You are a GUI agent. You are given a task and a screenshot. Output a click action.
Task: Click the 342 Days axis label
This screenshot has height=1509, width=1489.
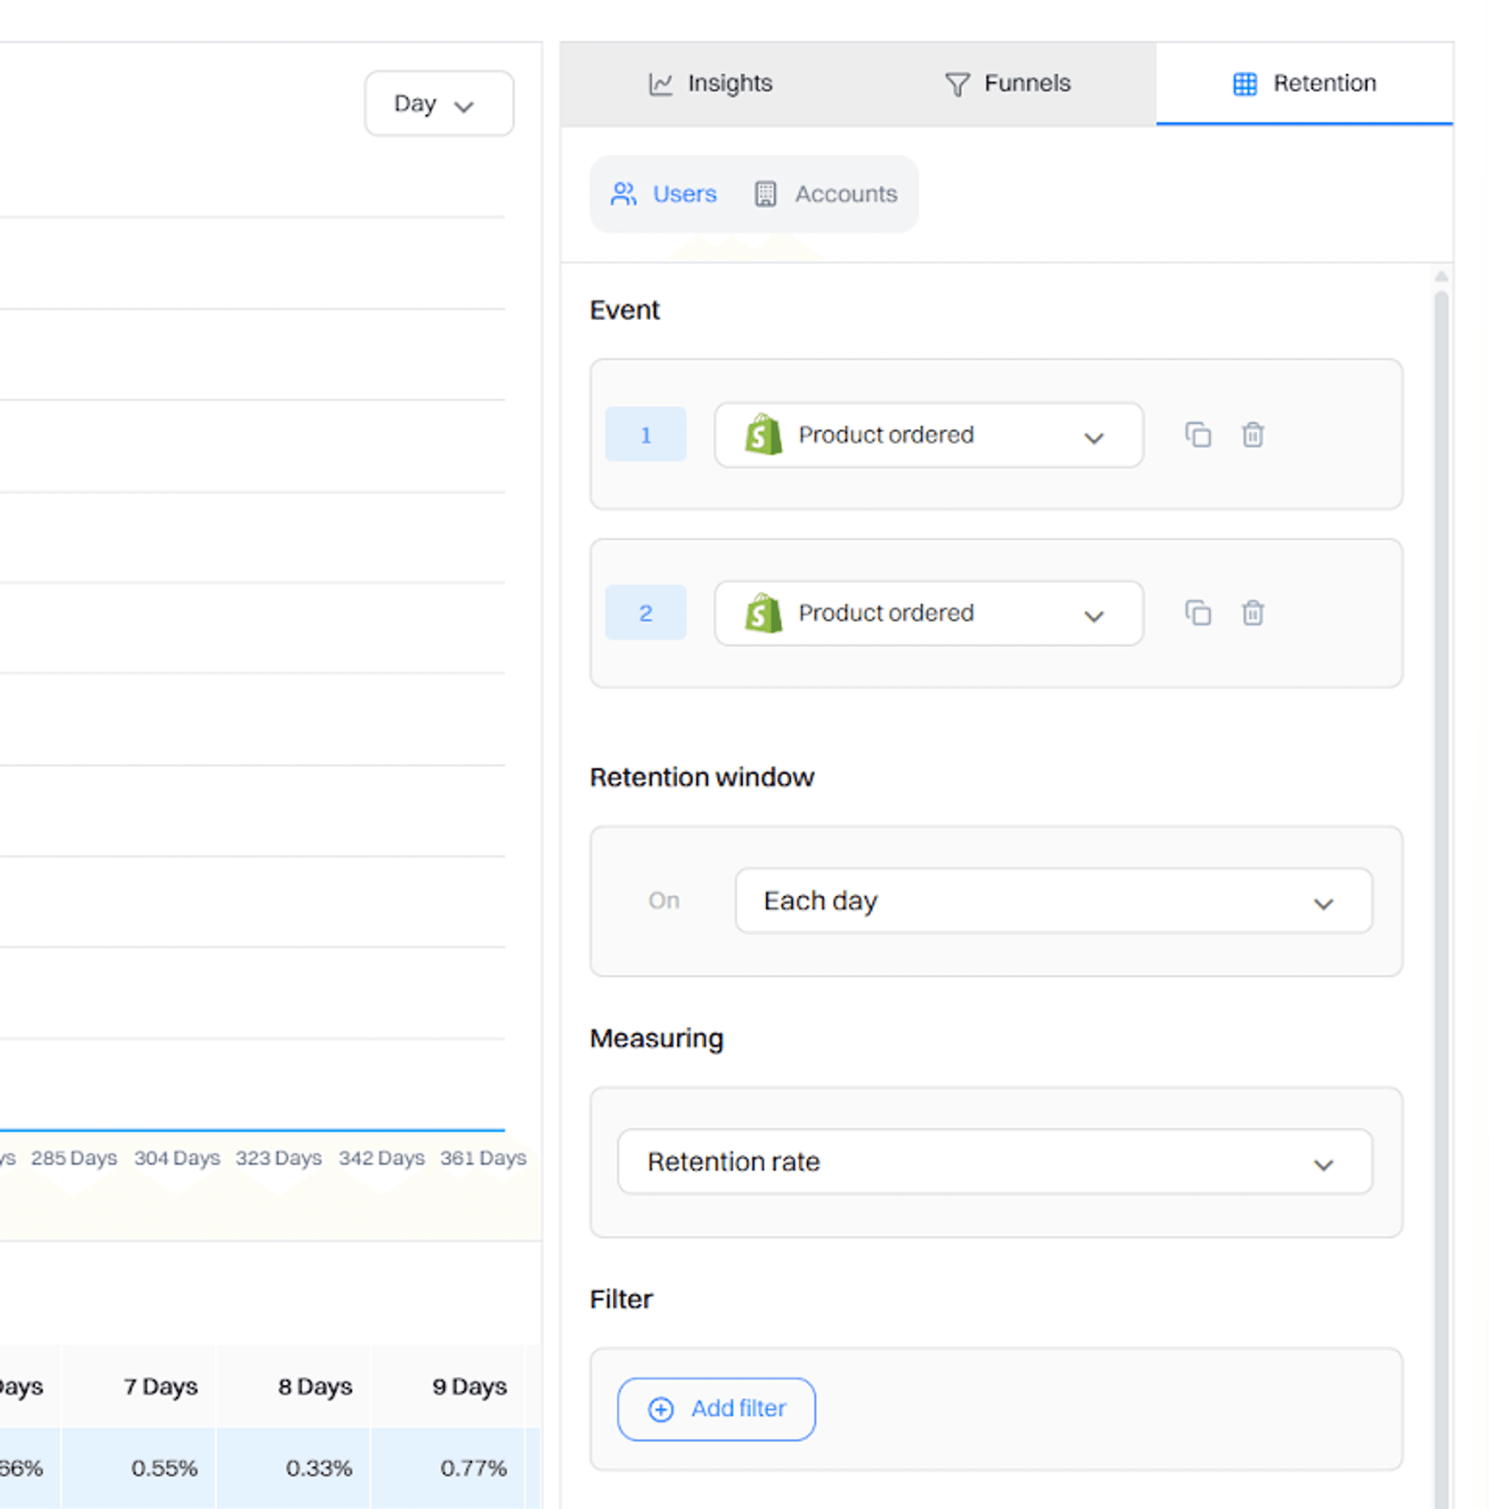(381, 1158)
